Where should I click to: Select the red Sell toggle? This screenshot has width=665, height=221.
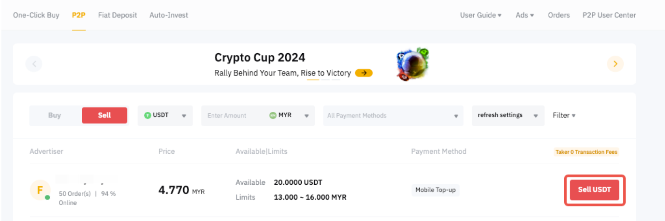point(104,115)
